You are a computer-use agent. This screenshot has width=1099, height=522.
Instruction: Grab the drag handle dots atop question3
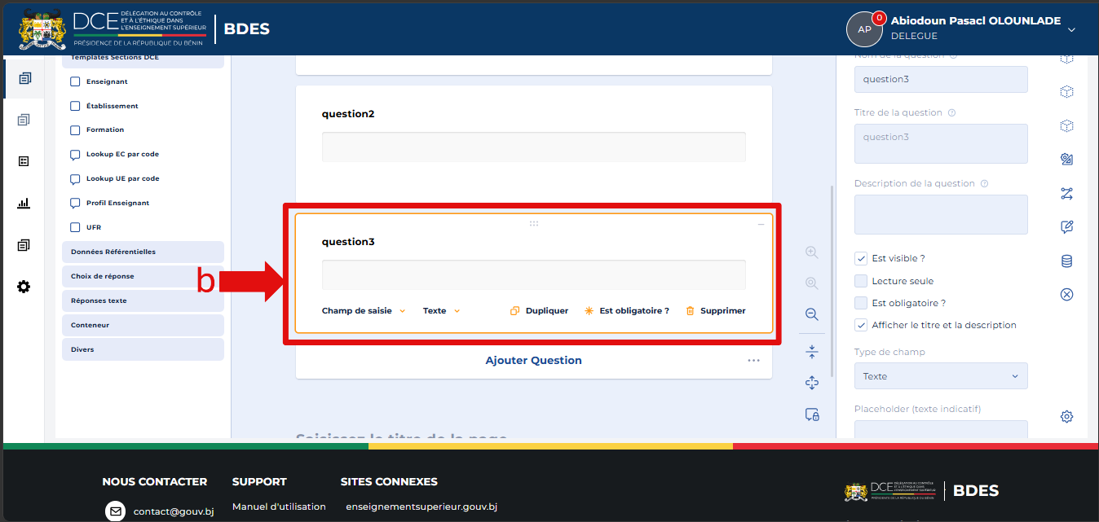coord(534,223)
